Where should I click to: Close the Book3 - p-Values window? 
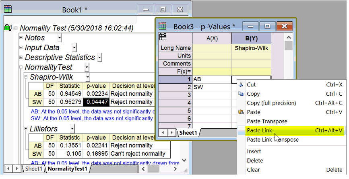tap(285, 27)
